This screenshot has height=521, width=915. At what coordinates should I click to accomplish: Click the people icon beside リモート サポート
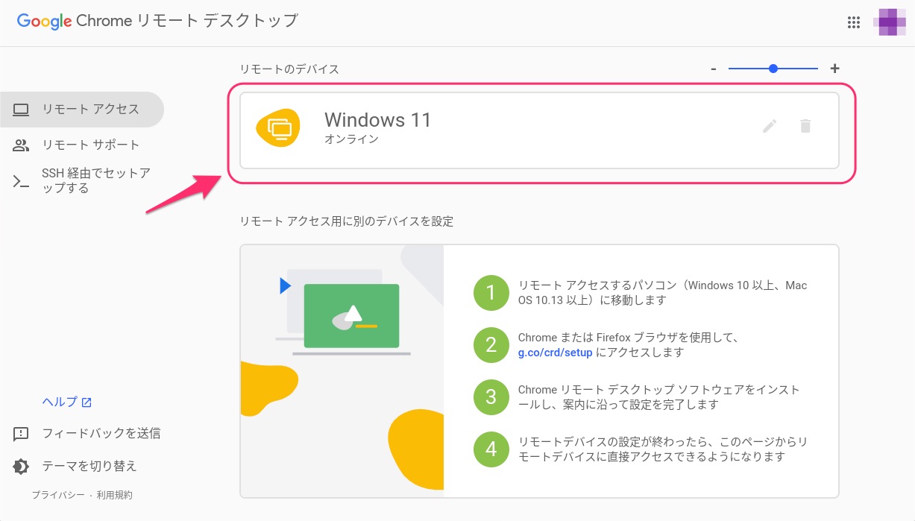(x=21, y=145)
